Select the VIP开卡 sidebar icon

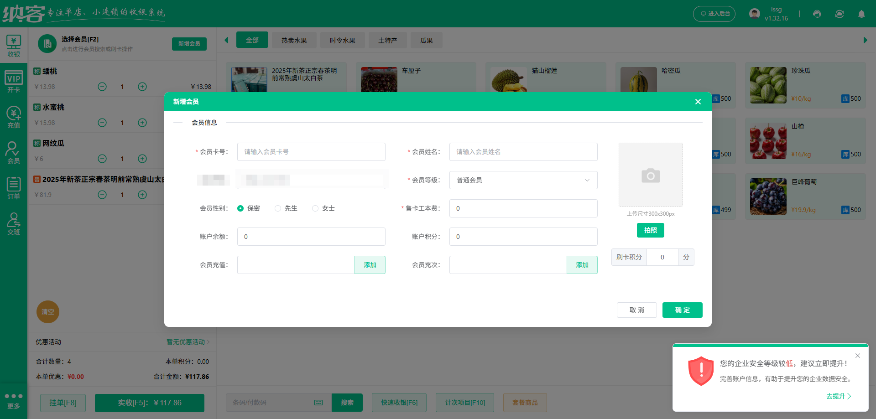pyautogui.click(x=14, y=81)
